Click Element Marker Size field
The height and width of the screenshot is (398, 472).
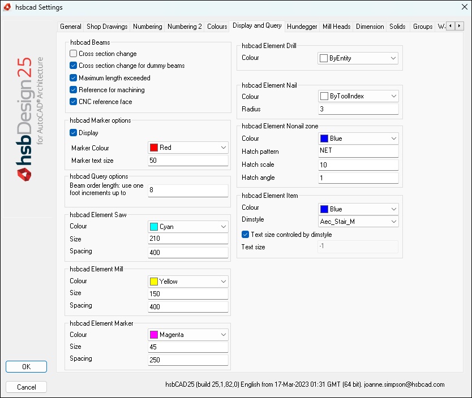pos(188,347)
